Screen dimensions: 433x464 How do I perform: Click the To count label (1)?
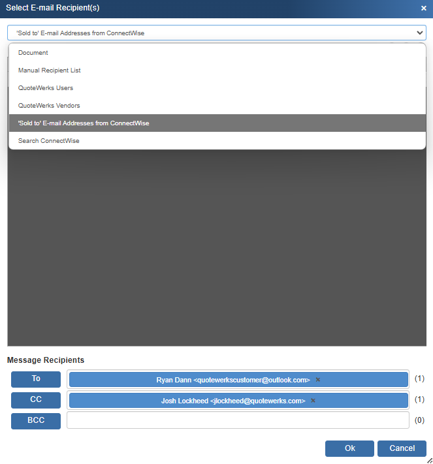(x=419, y=379)
